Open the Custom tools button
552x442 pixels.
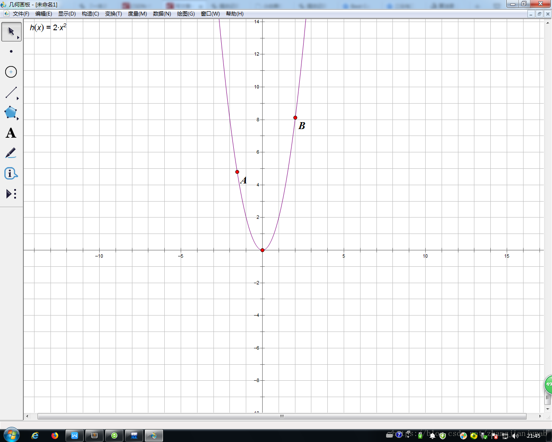(11, 194)
